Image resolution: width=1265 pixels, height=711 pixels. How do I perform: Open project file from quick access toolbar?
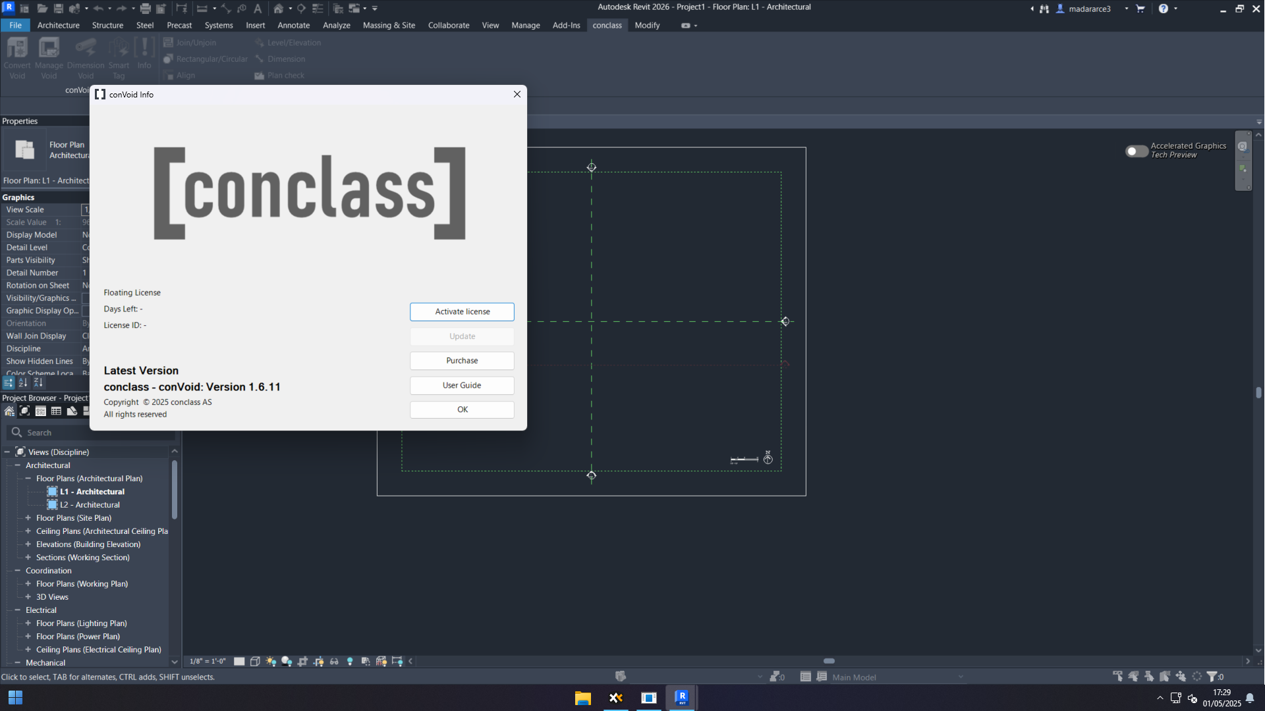(x=42, y=9)
